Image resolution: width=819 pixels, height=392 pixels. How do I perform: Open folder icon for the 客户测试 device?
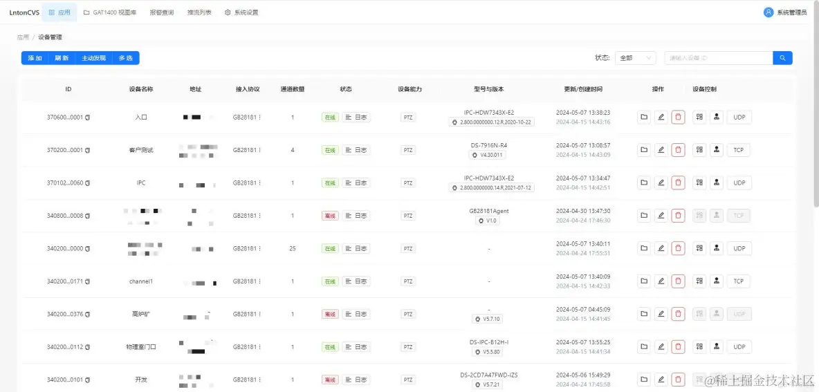644,150
